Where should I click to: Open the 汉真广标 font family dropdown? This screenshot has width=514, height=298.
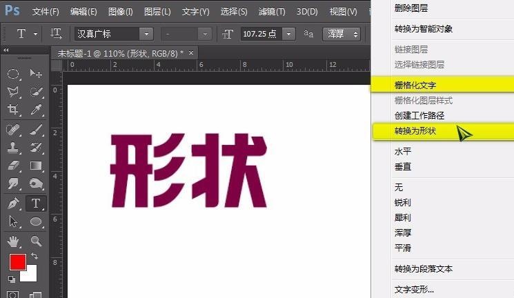click(146, 34)
